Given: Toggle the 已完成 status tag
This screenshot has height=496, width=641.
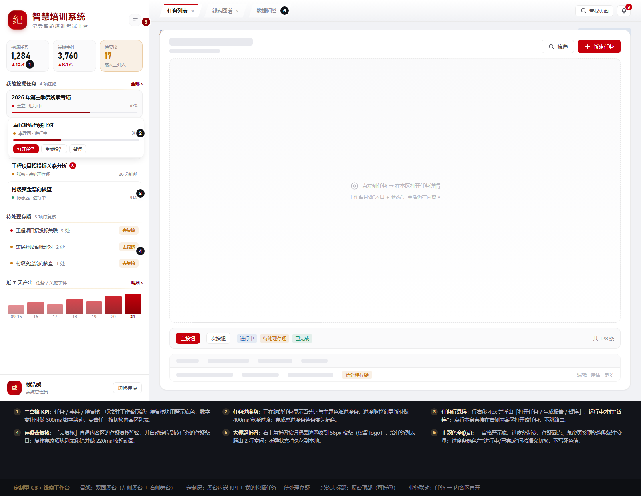Looking at the screenshot, I should 302,339.
